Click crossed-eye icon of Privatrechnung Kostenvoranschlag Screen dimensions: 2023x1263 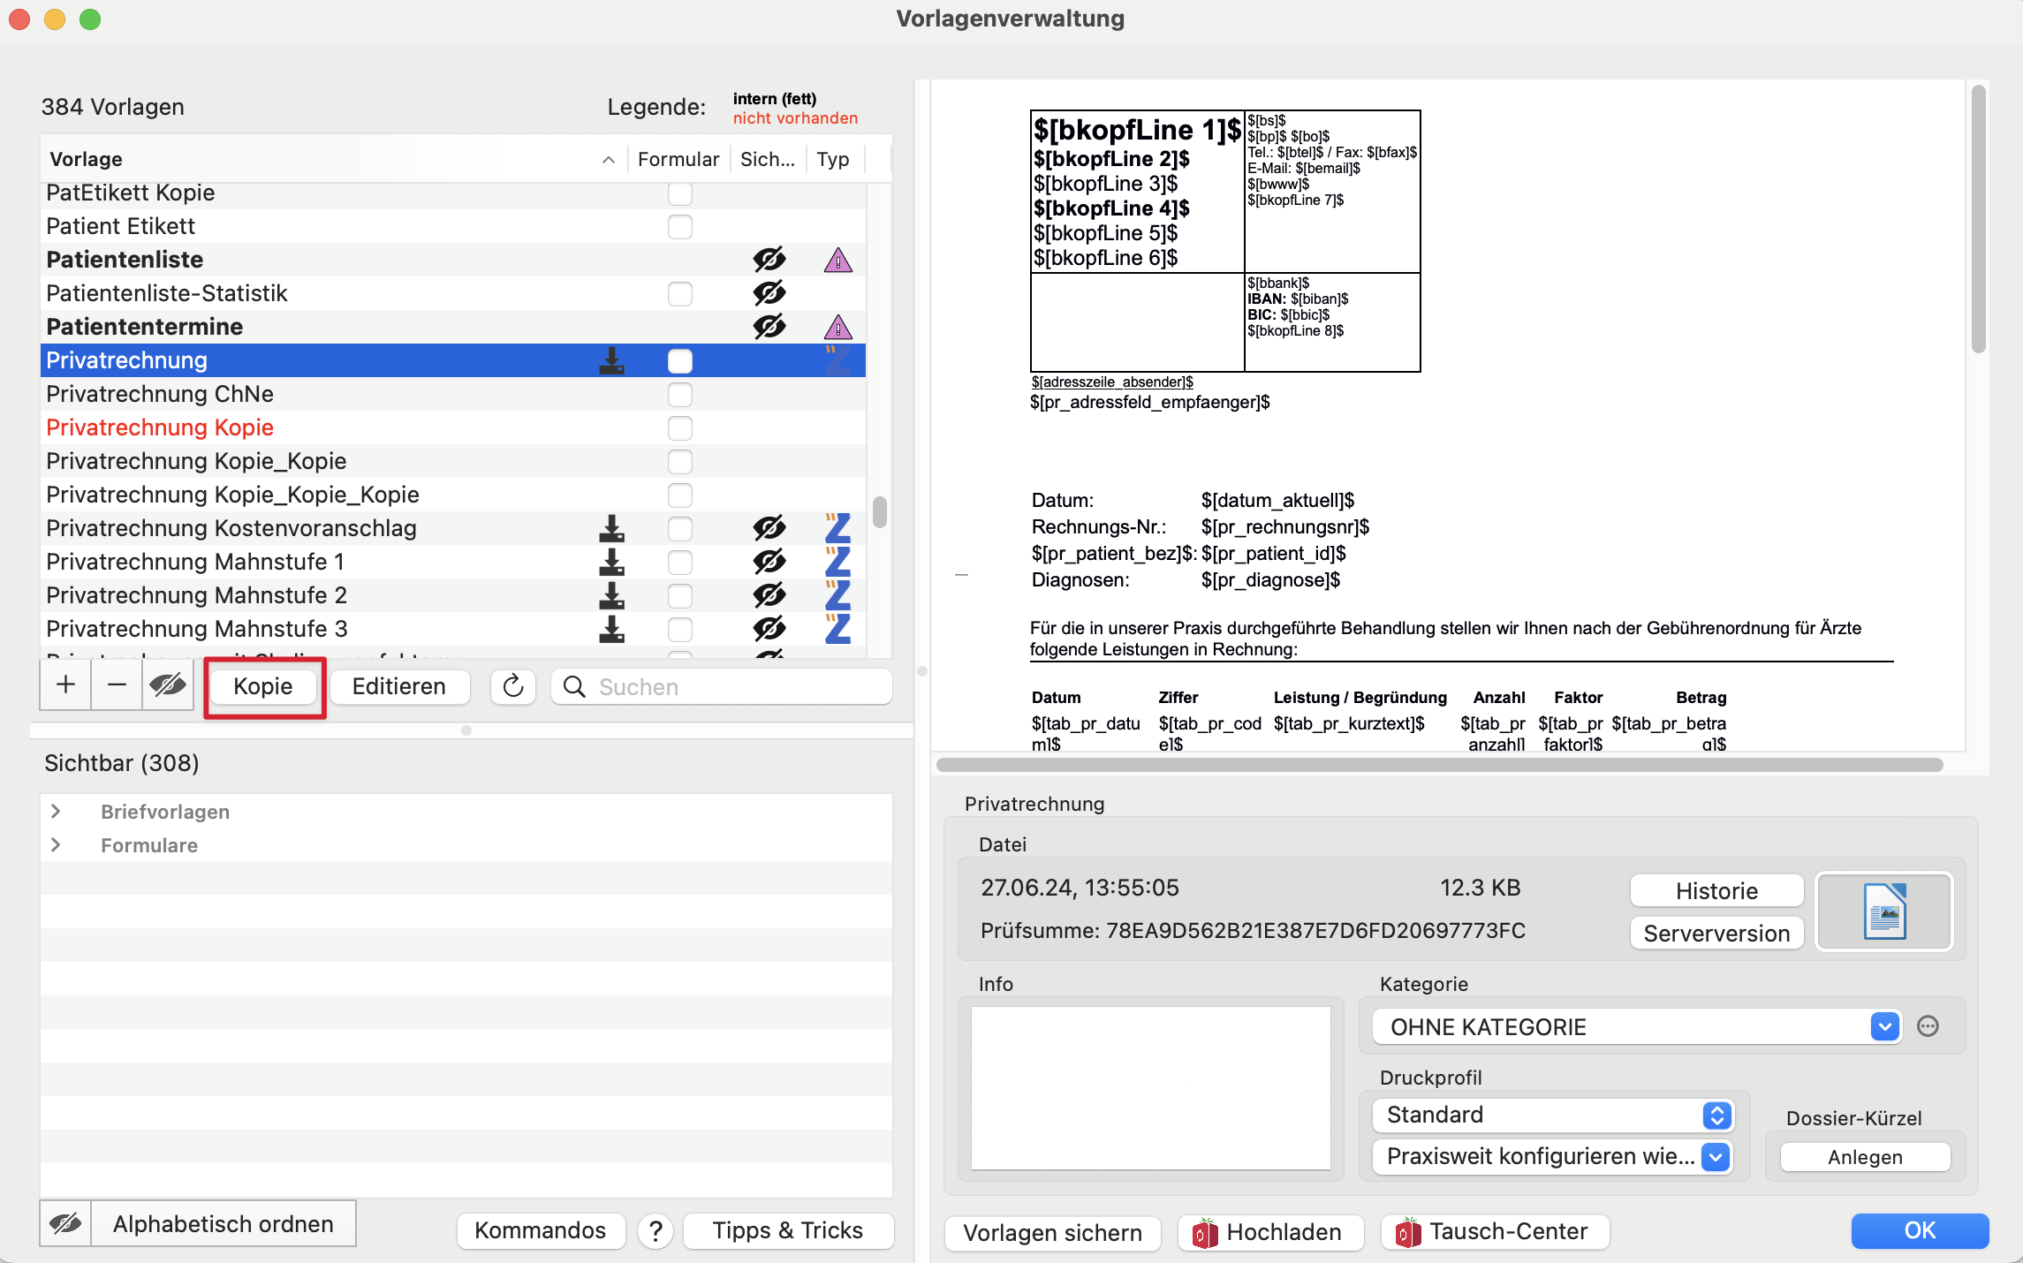click(x=769, y=528)
